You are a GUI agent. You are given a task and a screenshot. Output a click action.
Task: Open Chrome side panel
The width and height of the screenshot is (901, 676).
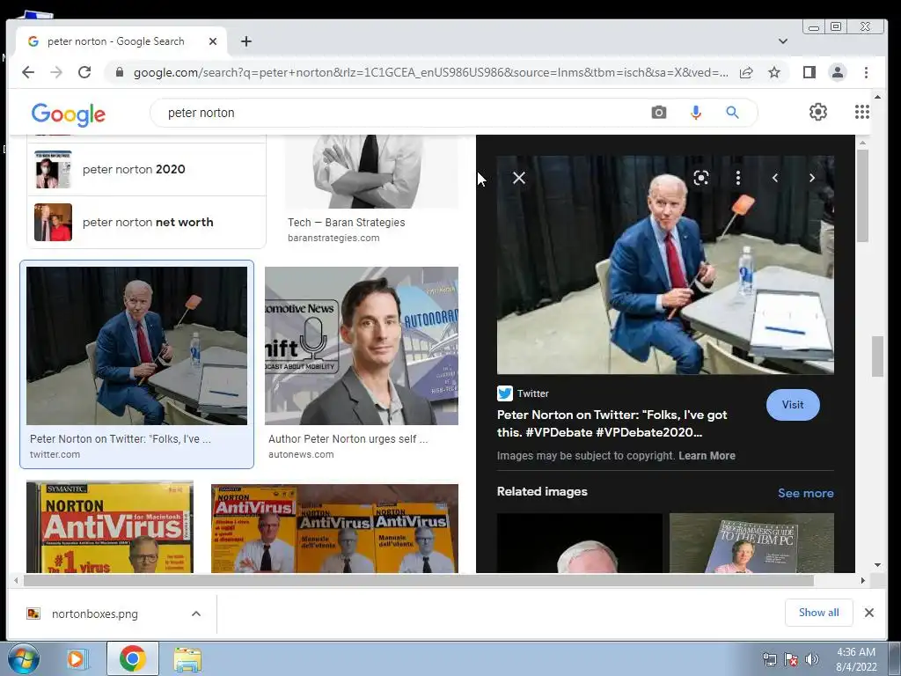pyautogui.click(x=809, y=72)
